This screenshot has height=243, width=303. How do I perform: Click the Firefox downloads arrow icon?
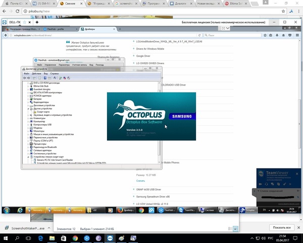point(277,35)
